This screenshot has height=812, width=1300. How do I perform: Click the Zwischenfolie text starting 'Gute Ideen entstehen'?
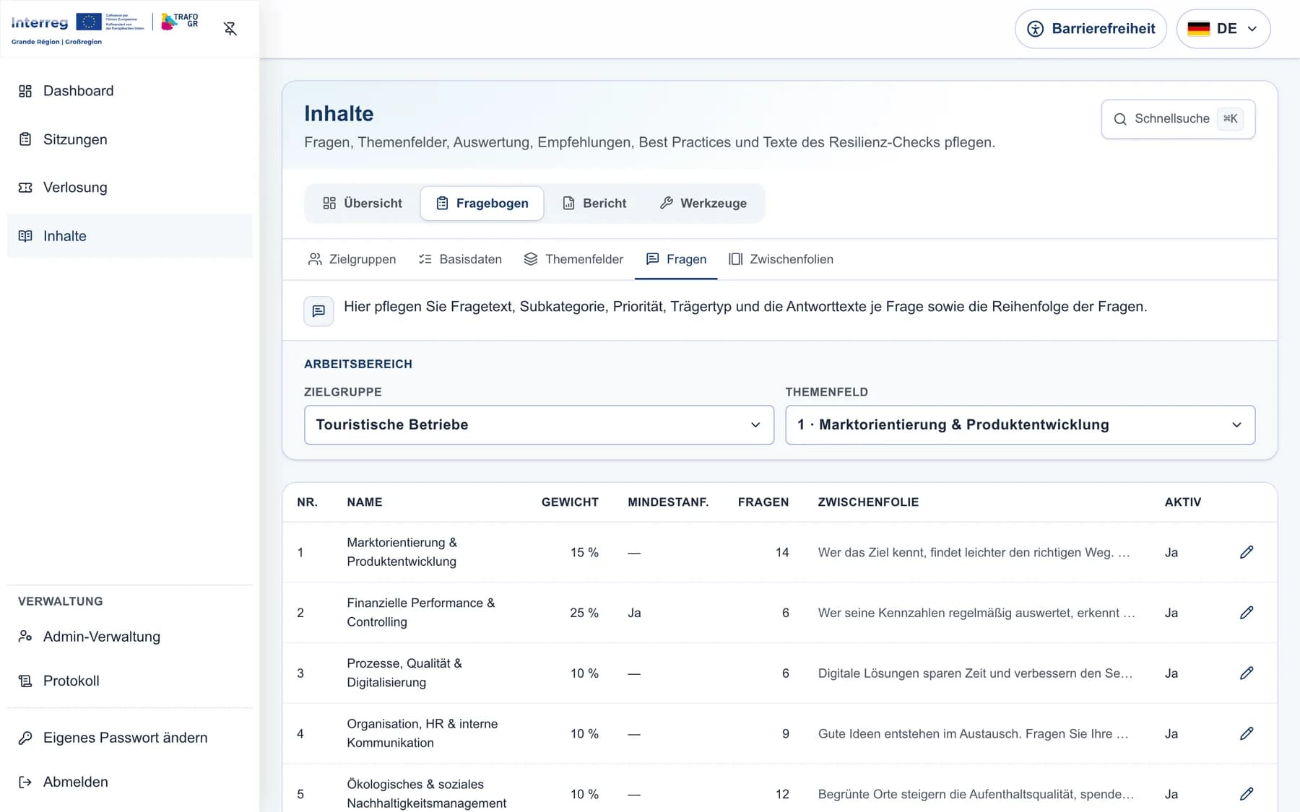(x=973, y=734)
